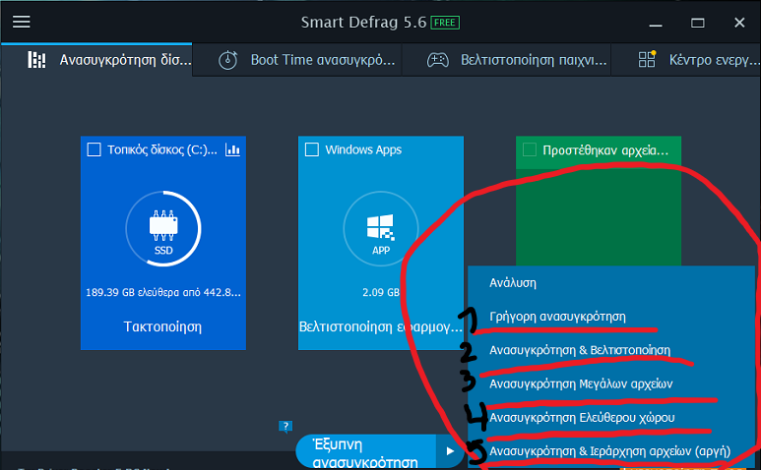The image size is (761, 470).
Task: Expand the defrag mode dropdown arrow
Action: click(450, 451)
